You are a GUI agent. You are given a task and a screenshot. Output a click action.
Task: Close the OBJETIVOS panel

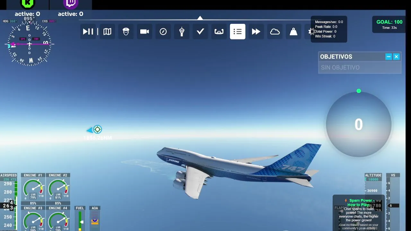coord(396,56)
